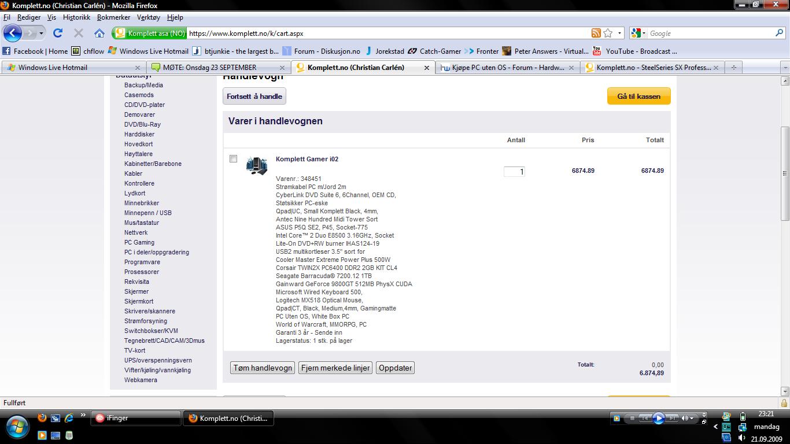Open the Windows Start orb

click(x=17, y=427)
